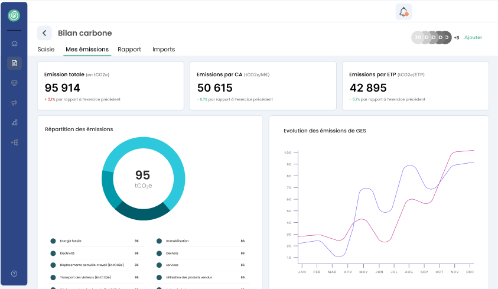Click the megaphone icon in sidebar
Image resolution: width=498 pixels, height=289 pixels.
click(x=14, y=103)
